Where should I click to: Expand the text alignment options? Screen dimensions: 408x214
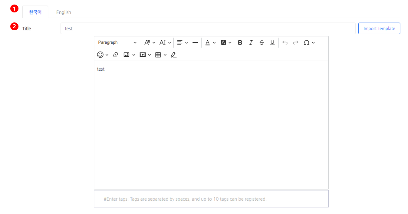[183, 43]
